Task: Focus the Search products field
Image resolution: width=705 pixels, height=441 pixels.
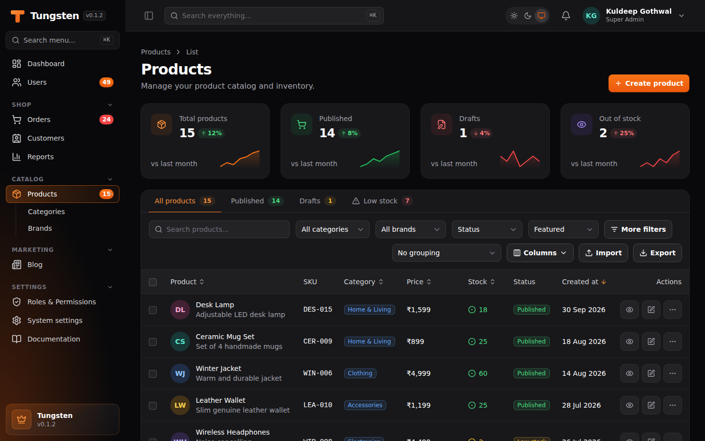Action: (219, 229)
